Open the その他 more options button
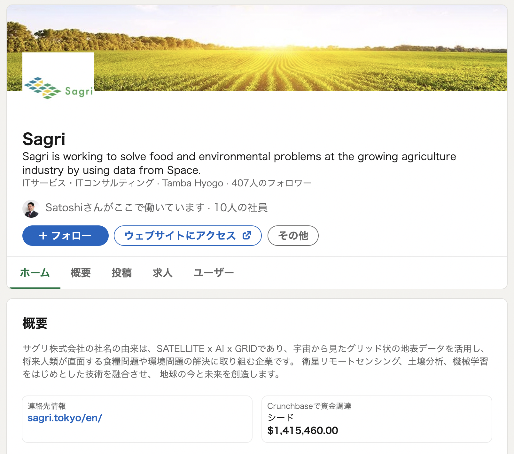Screen dimensions: 514x454 293,236
